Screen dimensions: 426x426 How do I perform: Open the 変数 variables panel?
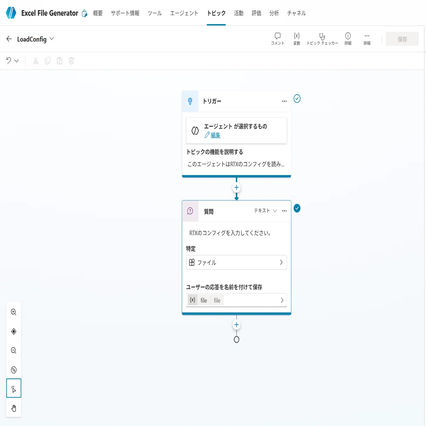(297, 39)
